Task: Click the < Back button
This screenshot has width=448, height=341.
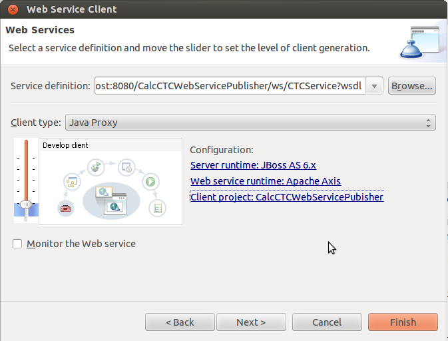Action: [x=180, y=322]
